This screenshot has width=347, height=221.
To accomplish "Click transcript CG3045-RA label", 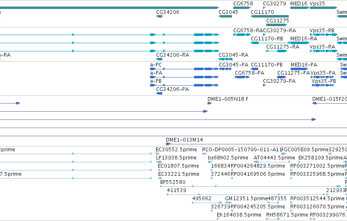I will 234,55.
